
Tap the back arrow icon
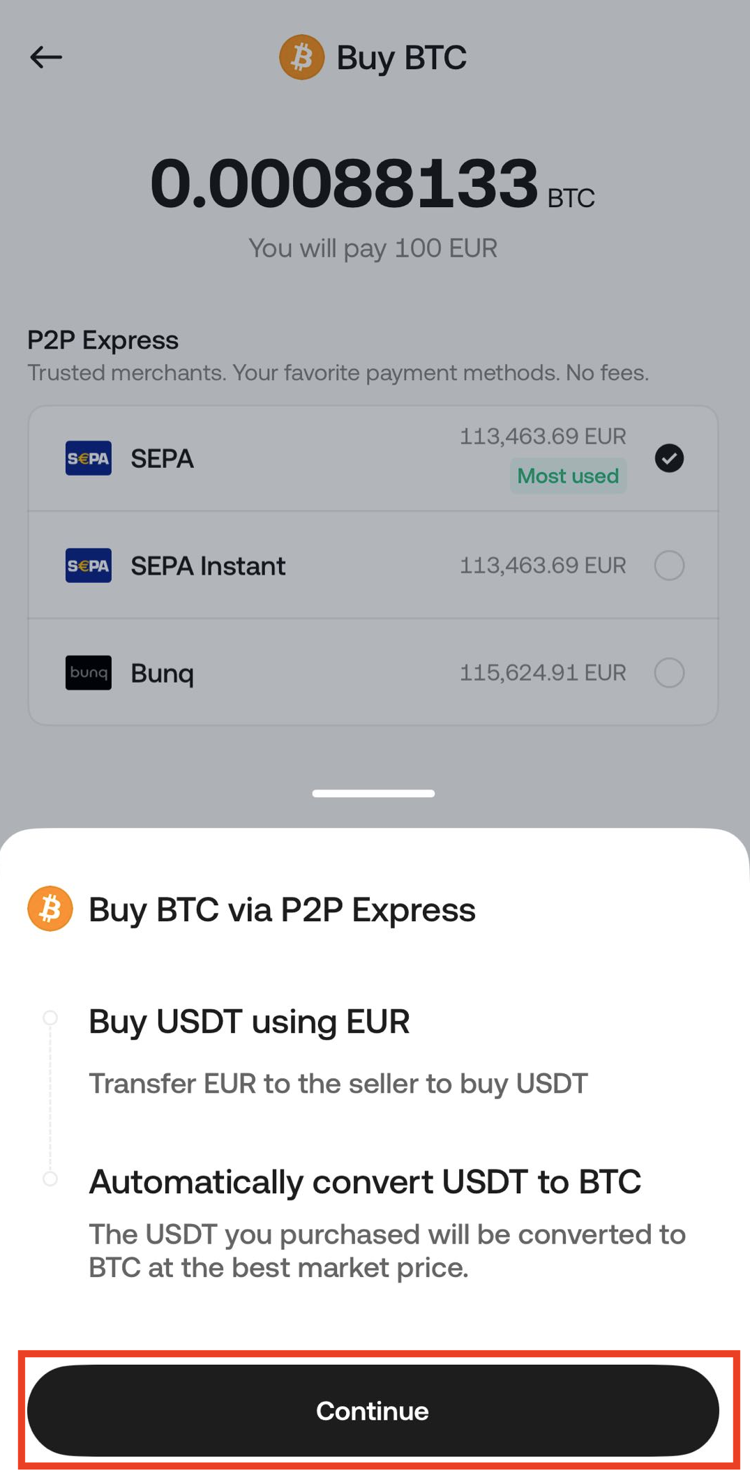[46, 57]
